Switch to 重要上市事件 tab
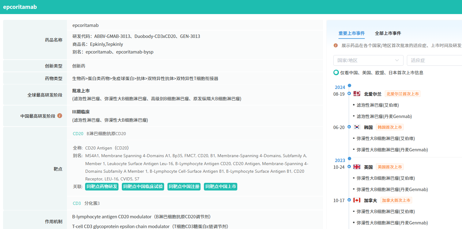Screen dimensions: 462x229 (x=351, y=33)
